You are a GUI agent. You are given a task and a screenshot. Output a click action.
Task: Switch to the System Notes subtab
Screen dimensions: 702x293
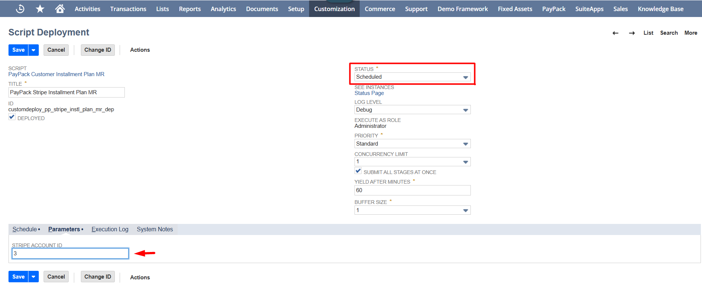tap(155, 229)
